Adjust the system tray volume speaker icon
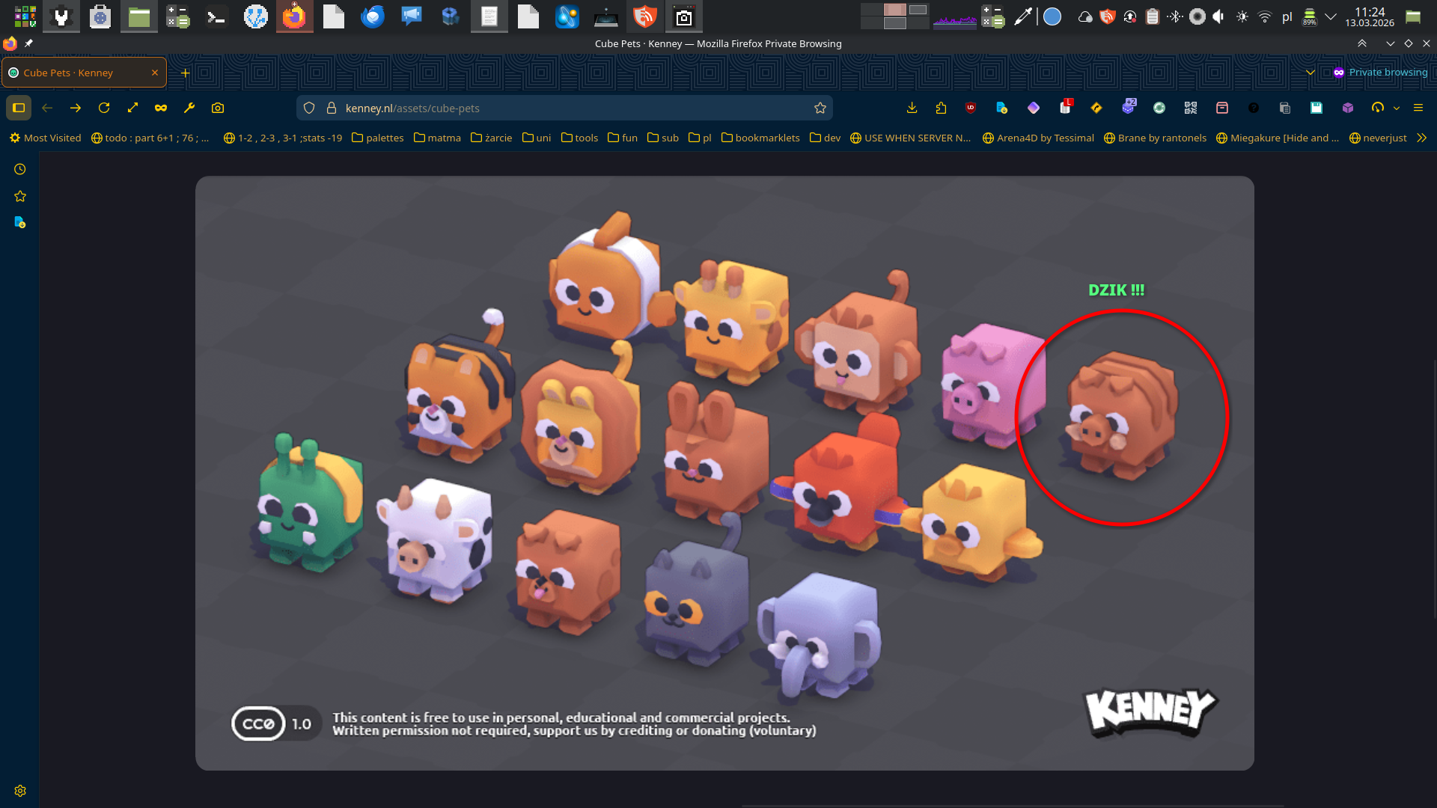The height and width of the screenshot is (808, 1437). pos(1218,16)
